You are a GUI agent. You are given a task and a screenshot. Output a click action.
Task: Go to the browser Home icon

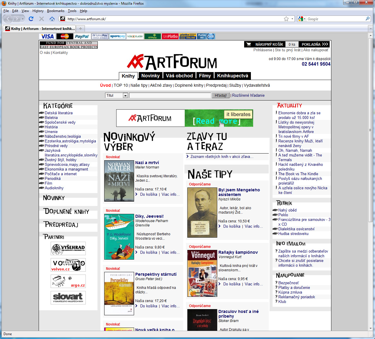(52, 19)
